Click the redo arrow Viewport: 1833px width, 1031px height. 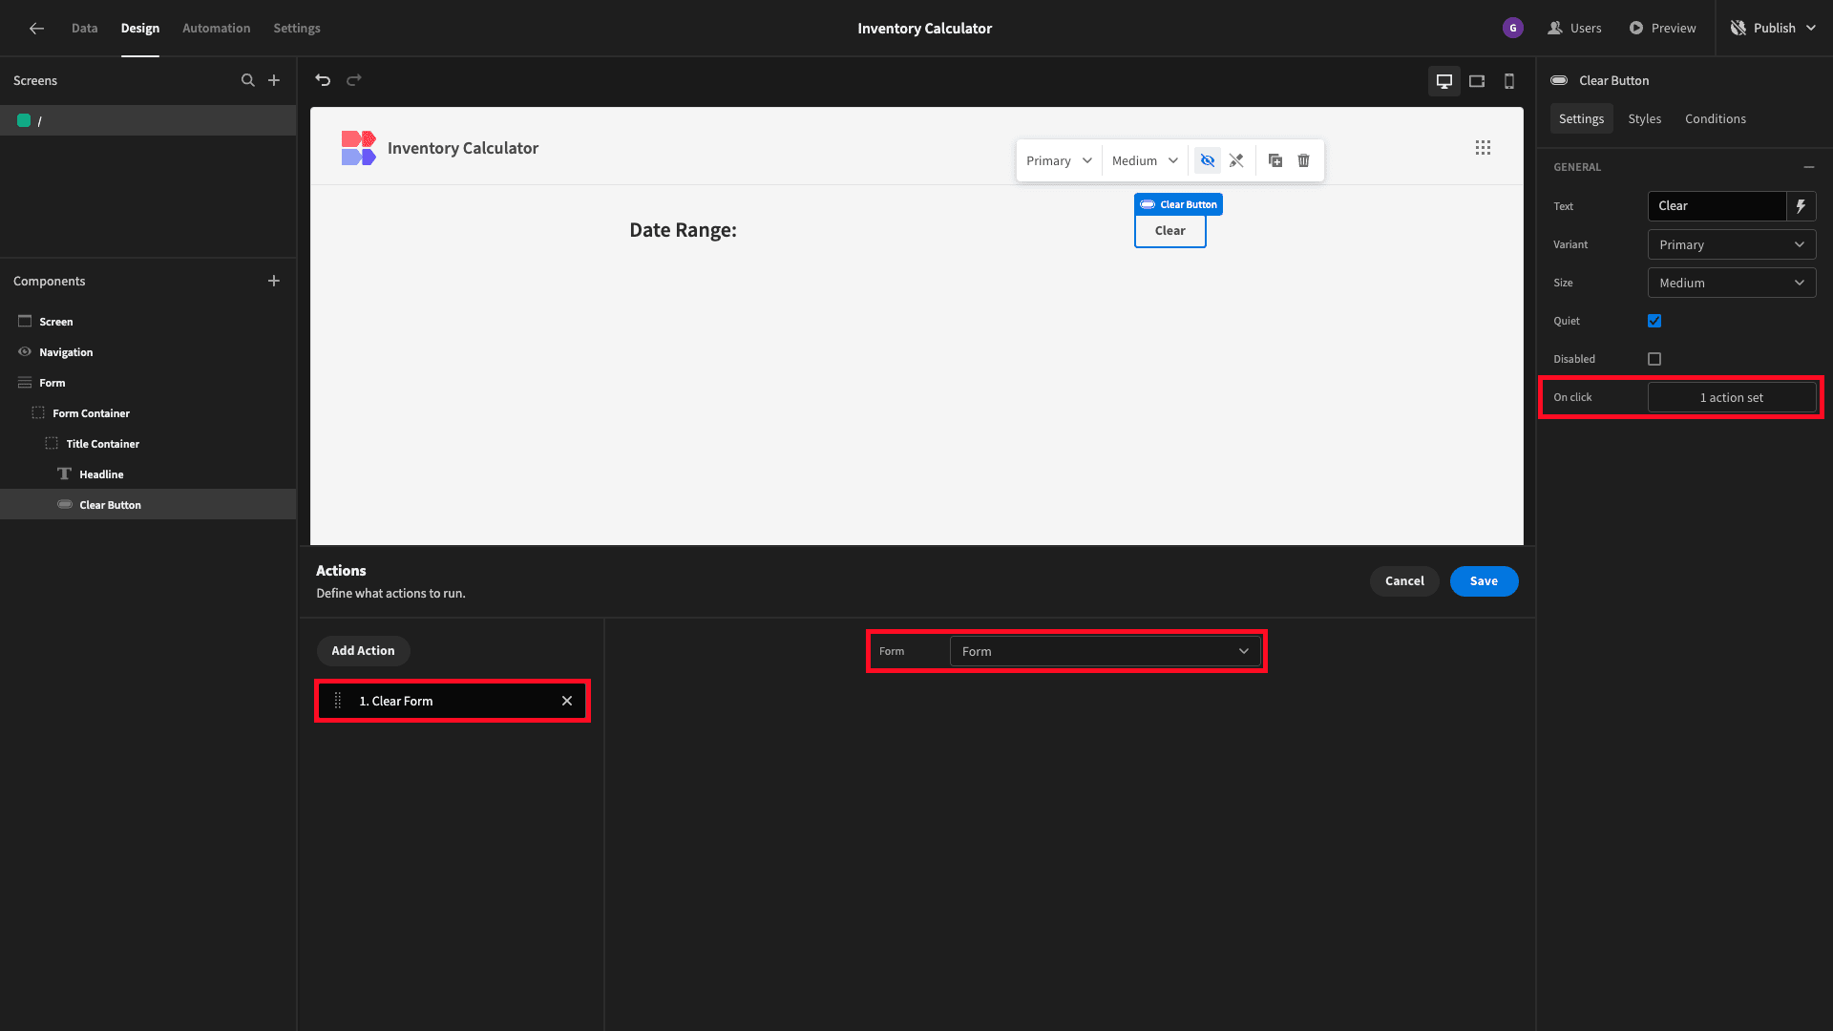click(354, 80)
